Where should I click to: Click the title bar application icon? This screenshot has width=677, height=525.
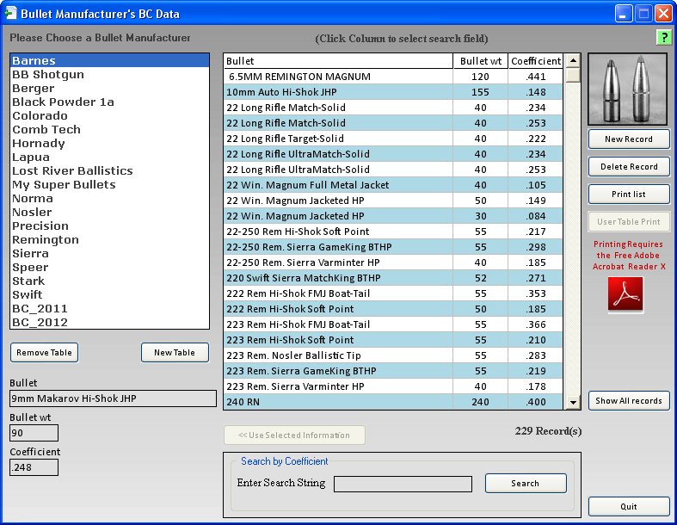click(10, 14)
